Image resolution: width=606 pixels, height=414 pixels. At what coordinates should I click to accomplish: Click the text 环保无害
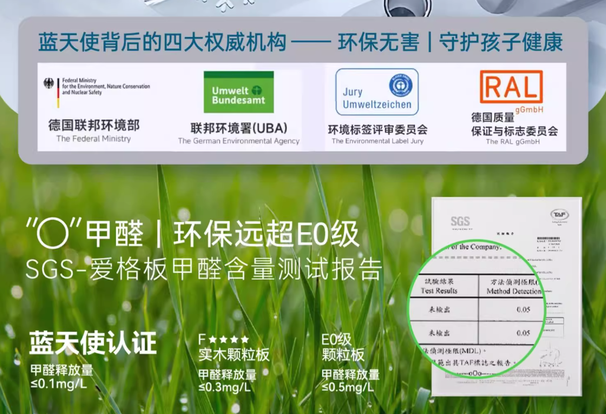[378, 42]
